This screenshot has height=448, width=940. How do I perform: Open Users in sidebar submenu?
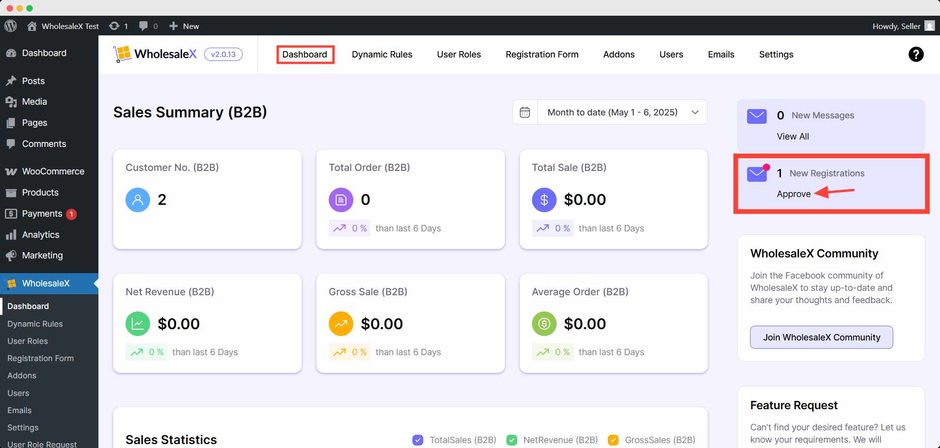tap(18, 393)
